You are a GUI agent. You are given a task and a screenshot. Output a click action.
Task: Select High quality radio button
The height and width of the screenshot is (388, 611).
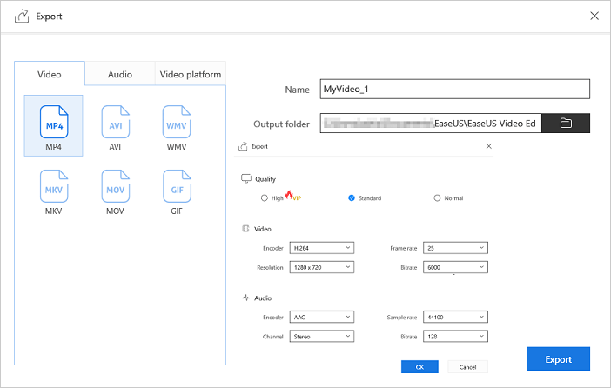265,198
